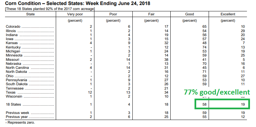Screen dimensions: 256x127
Task: Select the Excellent column header
Action: point(228,14)
